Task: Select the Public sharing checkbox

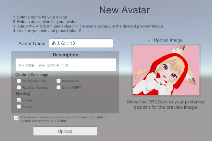Action: [19, 107]
